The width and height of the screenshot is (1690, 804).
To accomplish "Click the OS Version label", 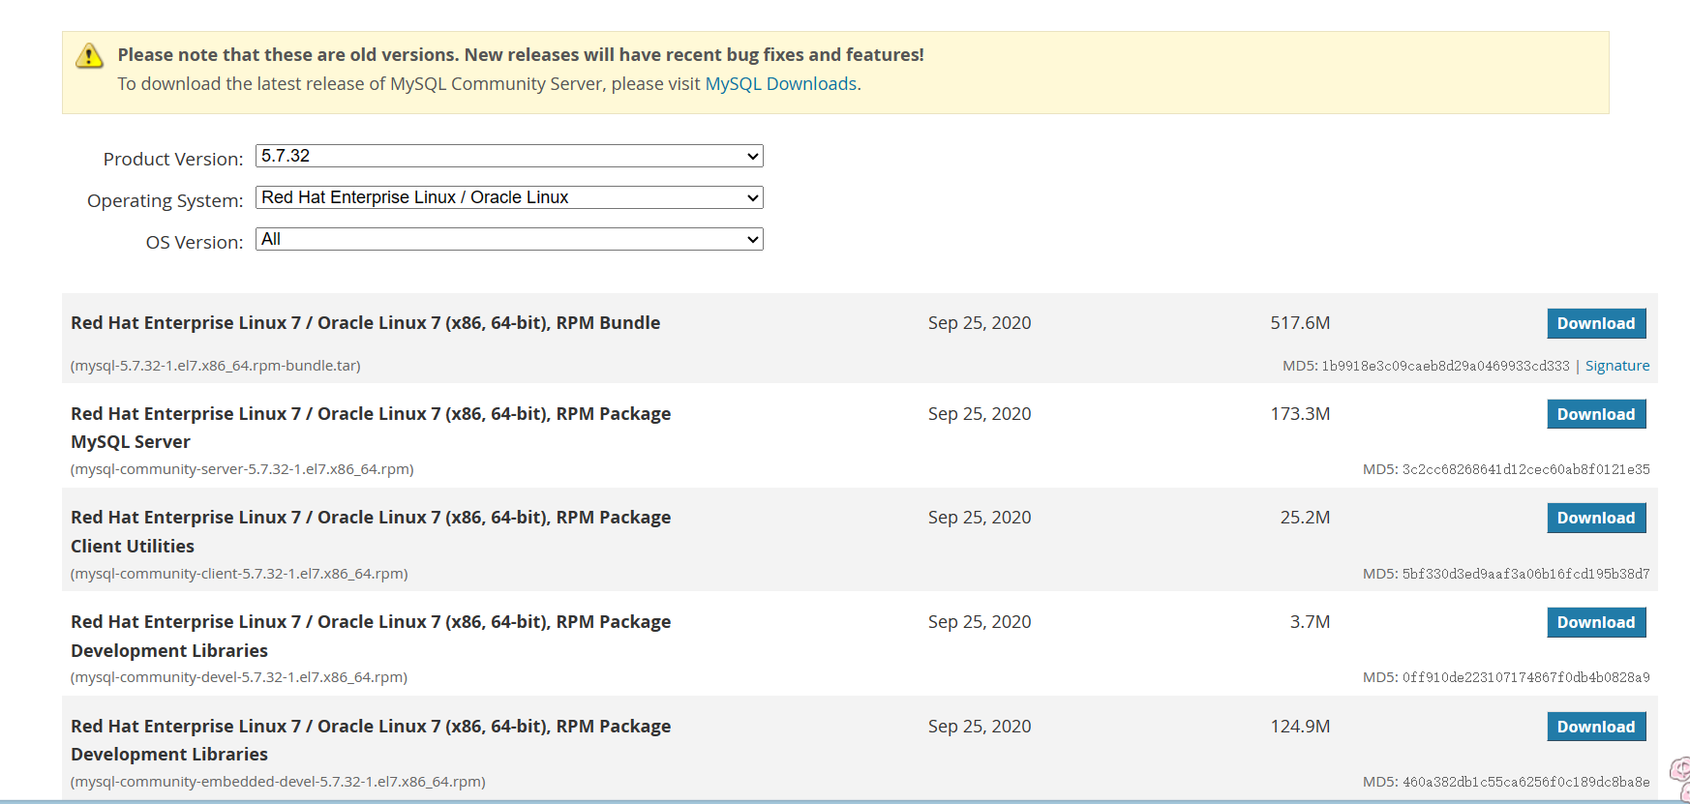I will pos(195,242).
